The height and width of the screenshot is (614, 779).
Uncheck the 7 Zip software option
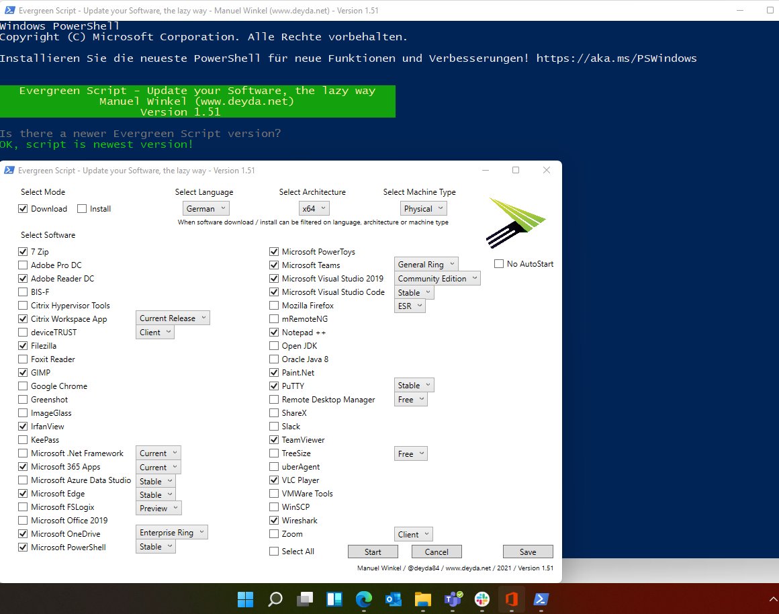tap(24, 251)
